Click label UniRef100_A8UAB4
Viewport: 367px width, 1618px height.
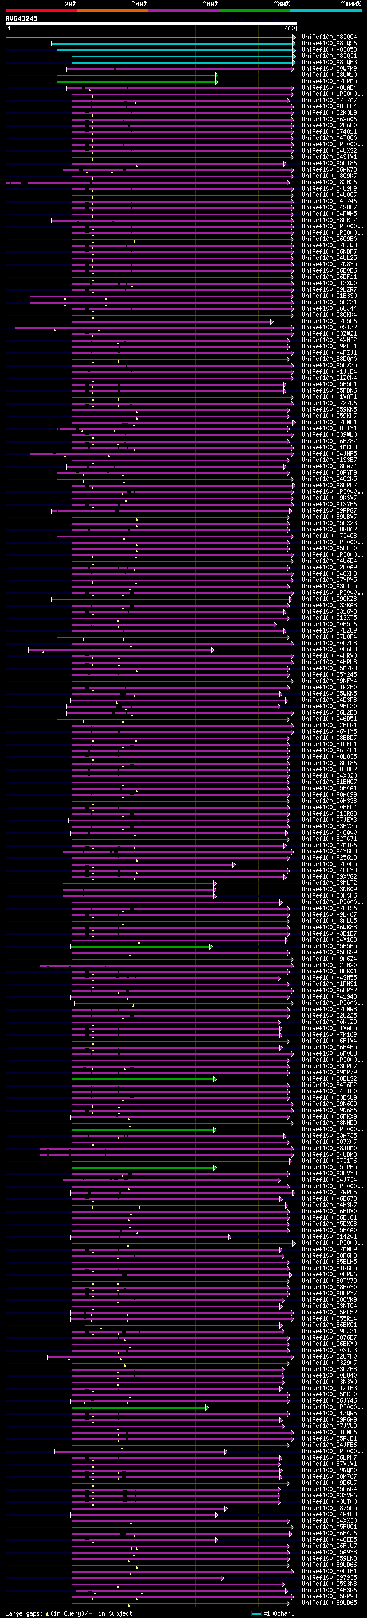coord(329,87)
